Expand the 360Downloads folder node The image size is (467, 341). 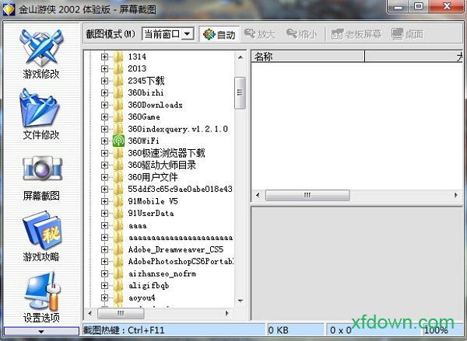[104, 105]
